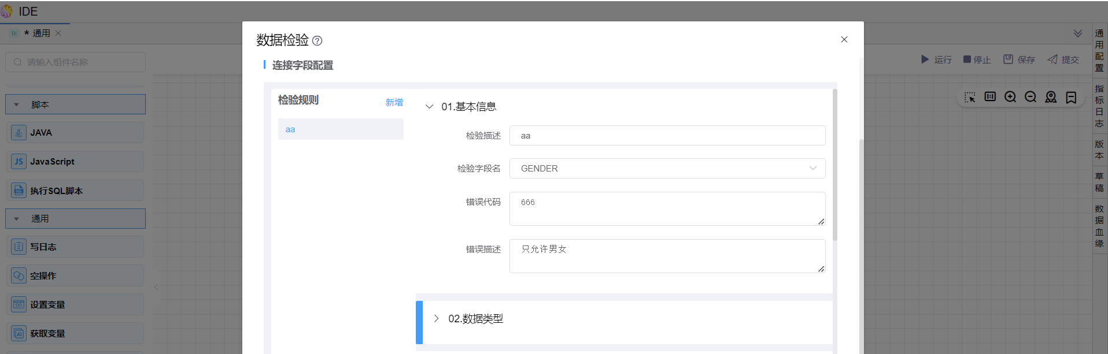Image resolution: width=1108 pixels, height=354 pixels.
Task: Collapse the 01.基本信息 section
Action: pyautogui.click(x=429, y=107)
